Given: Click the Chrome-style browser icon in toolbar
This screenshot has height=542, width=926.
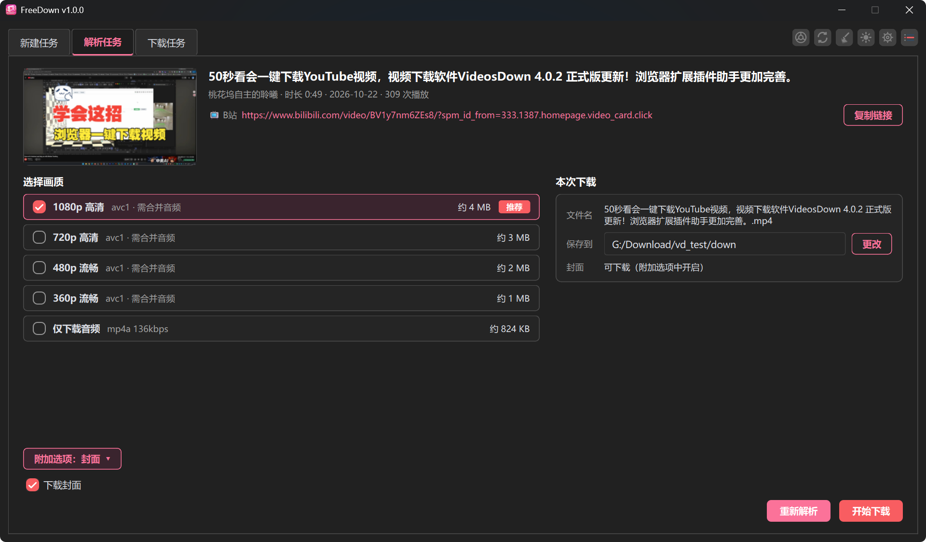Looking at the screenshot, I should point(801,38).
